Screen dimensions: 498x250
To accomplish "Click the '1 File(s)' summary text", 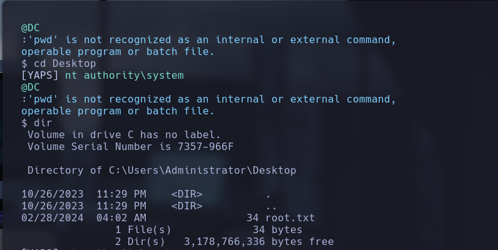I will (x=143, y=230).
